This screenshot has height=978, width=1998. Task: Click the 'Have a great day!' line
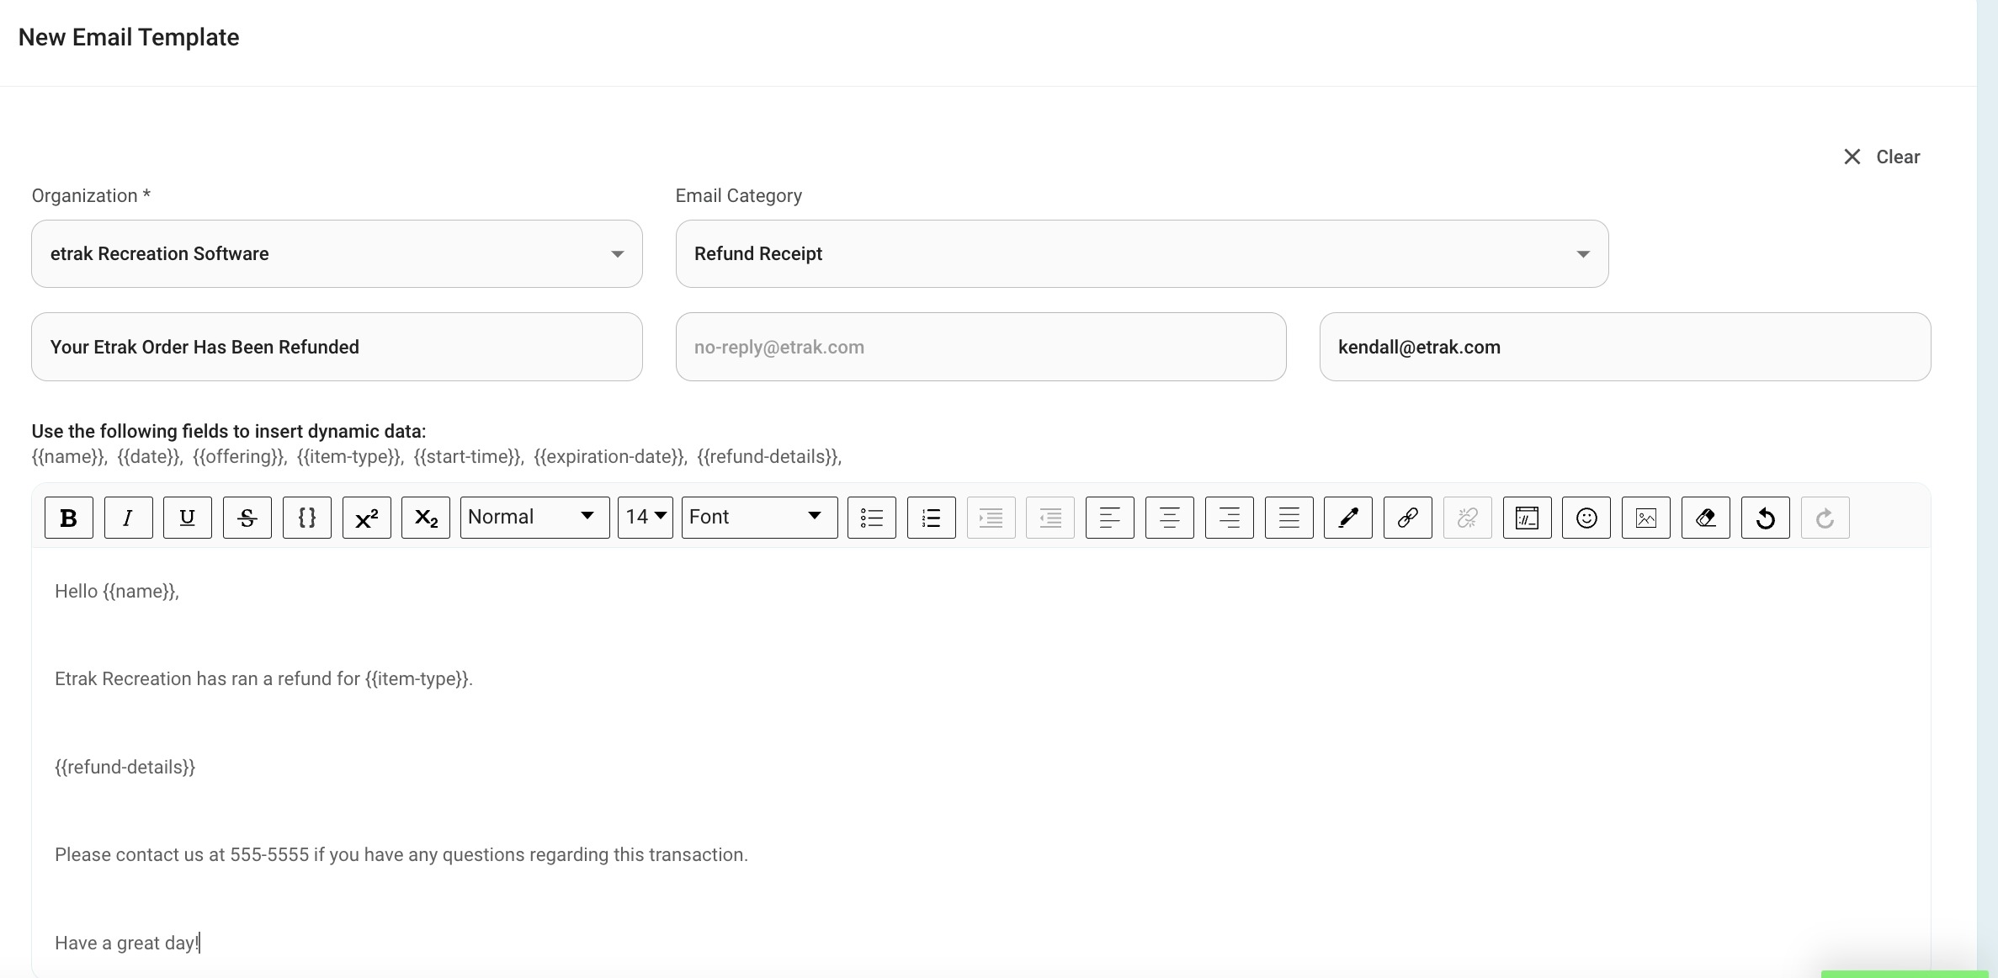[127, 943]
